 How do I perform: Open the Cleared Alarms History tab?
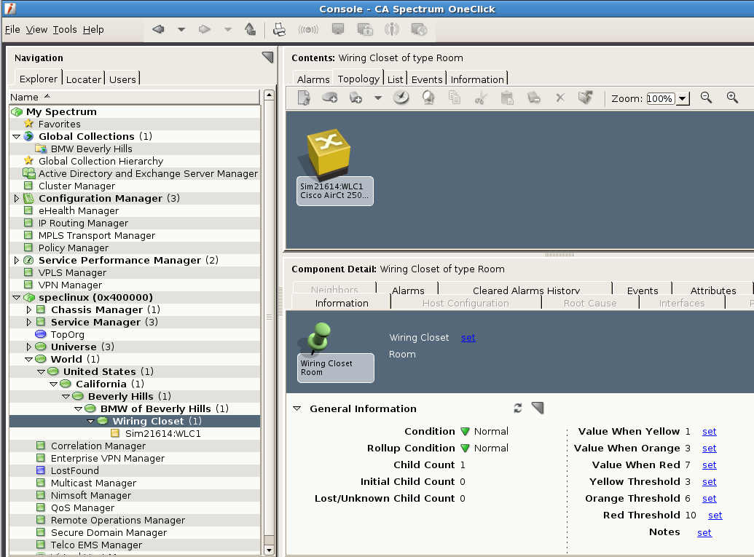point(526,291)
